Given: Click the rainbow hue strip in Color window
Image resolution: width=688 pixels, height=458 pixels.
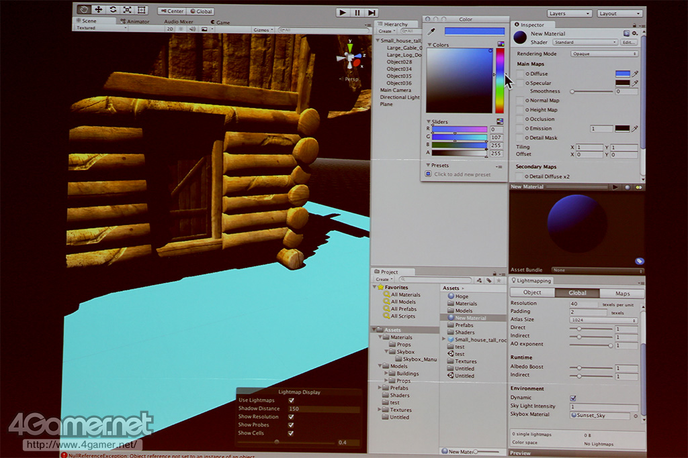Looking at the screenshot, I should click(500, 80).
